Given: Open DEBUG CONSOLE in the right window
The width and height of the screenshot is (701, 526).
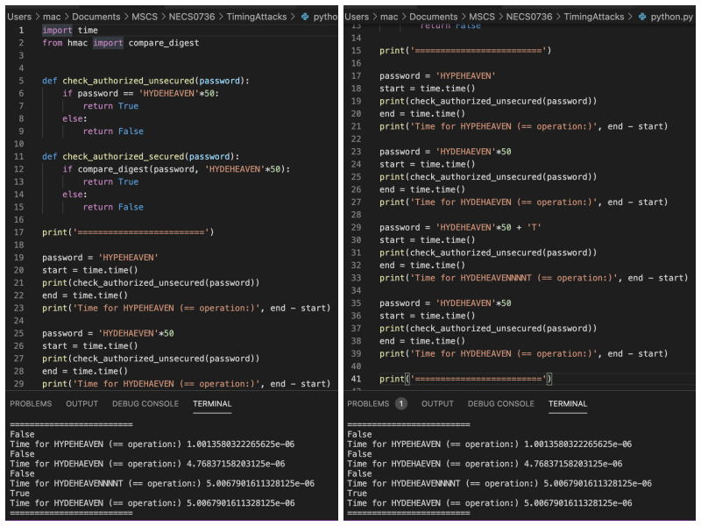Looking at the screenshot, I should [x=501, y=403].
